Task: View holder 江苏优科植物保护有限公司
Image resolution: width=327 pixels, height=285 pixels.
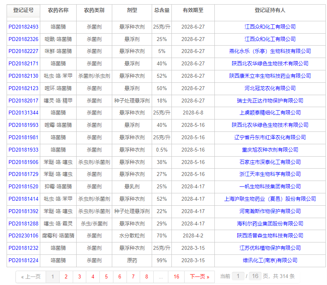Action: (270, 248)
